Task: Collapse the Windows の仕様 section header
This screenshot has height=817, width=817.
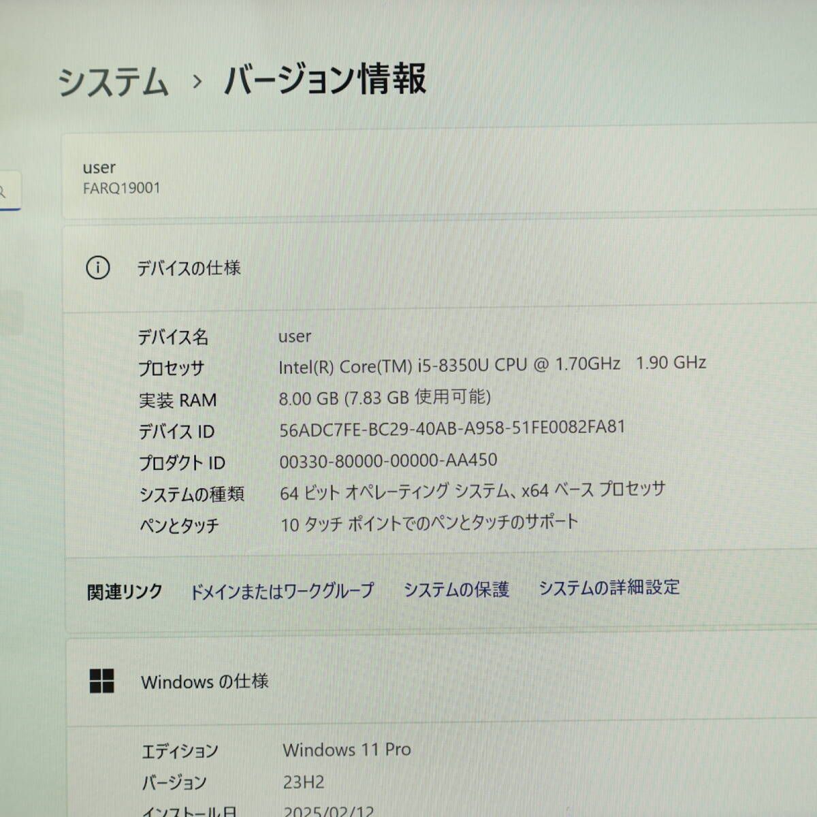Action: (442, 681)
